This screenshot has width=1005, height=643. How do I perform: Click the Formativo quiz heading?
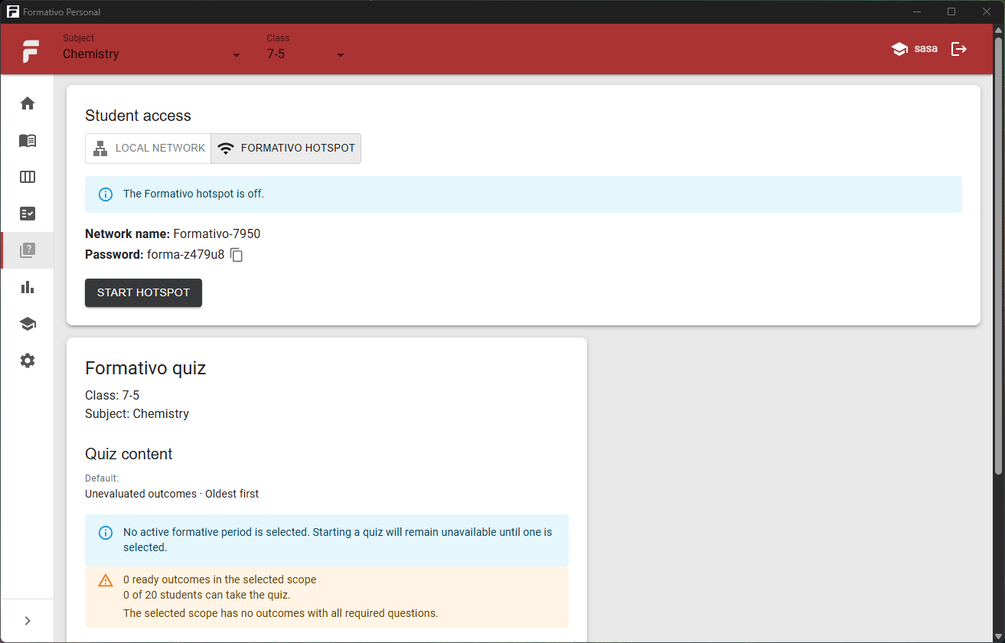(145, 368)
